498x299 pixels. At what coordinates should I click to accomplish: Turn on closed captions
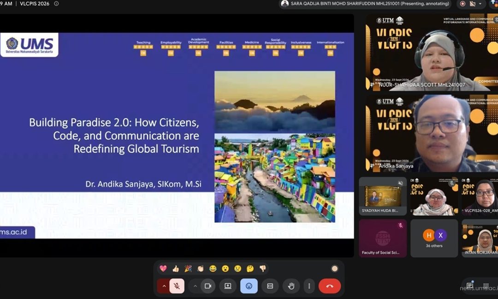(x=270, y=286)
